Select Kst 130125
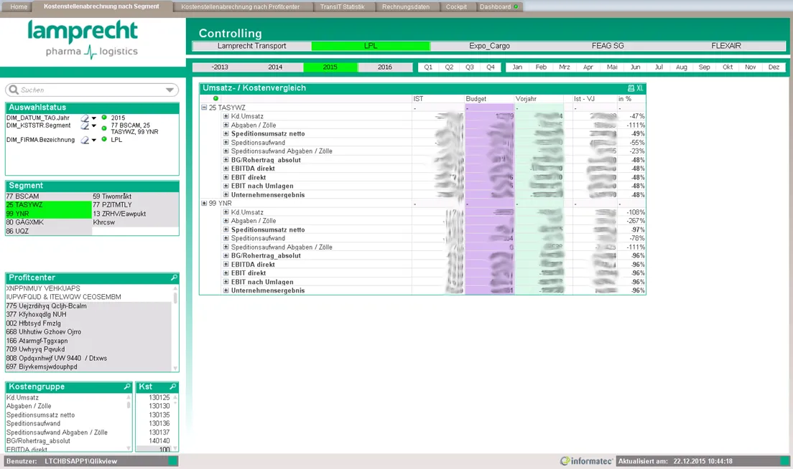 click(x=154, y=398)
